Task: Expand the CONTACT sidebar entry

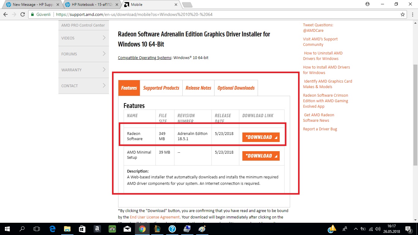Action: click(84, 86)
